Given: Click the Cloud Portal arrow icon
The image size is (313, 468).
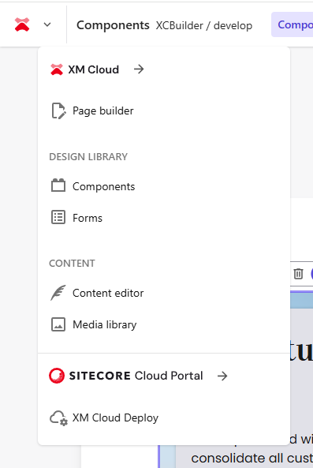Looking at the screenshot, I should tap(222, 376).
